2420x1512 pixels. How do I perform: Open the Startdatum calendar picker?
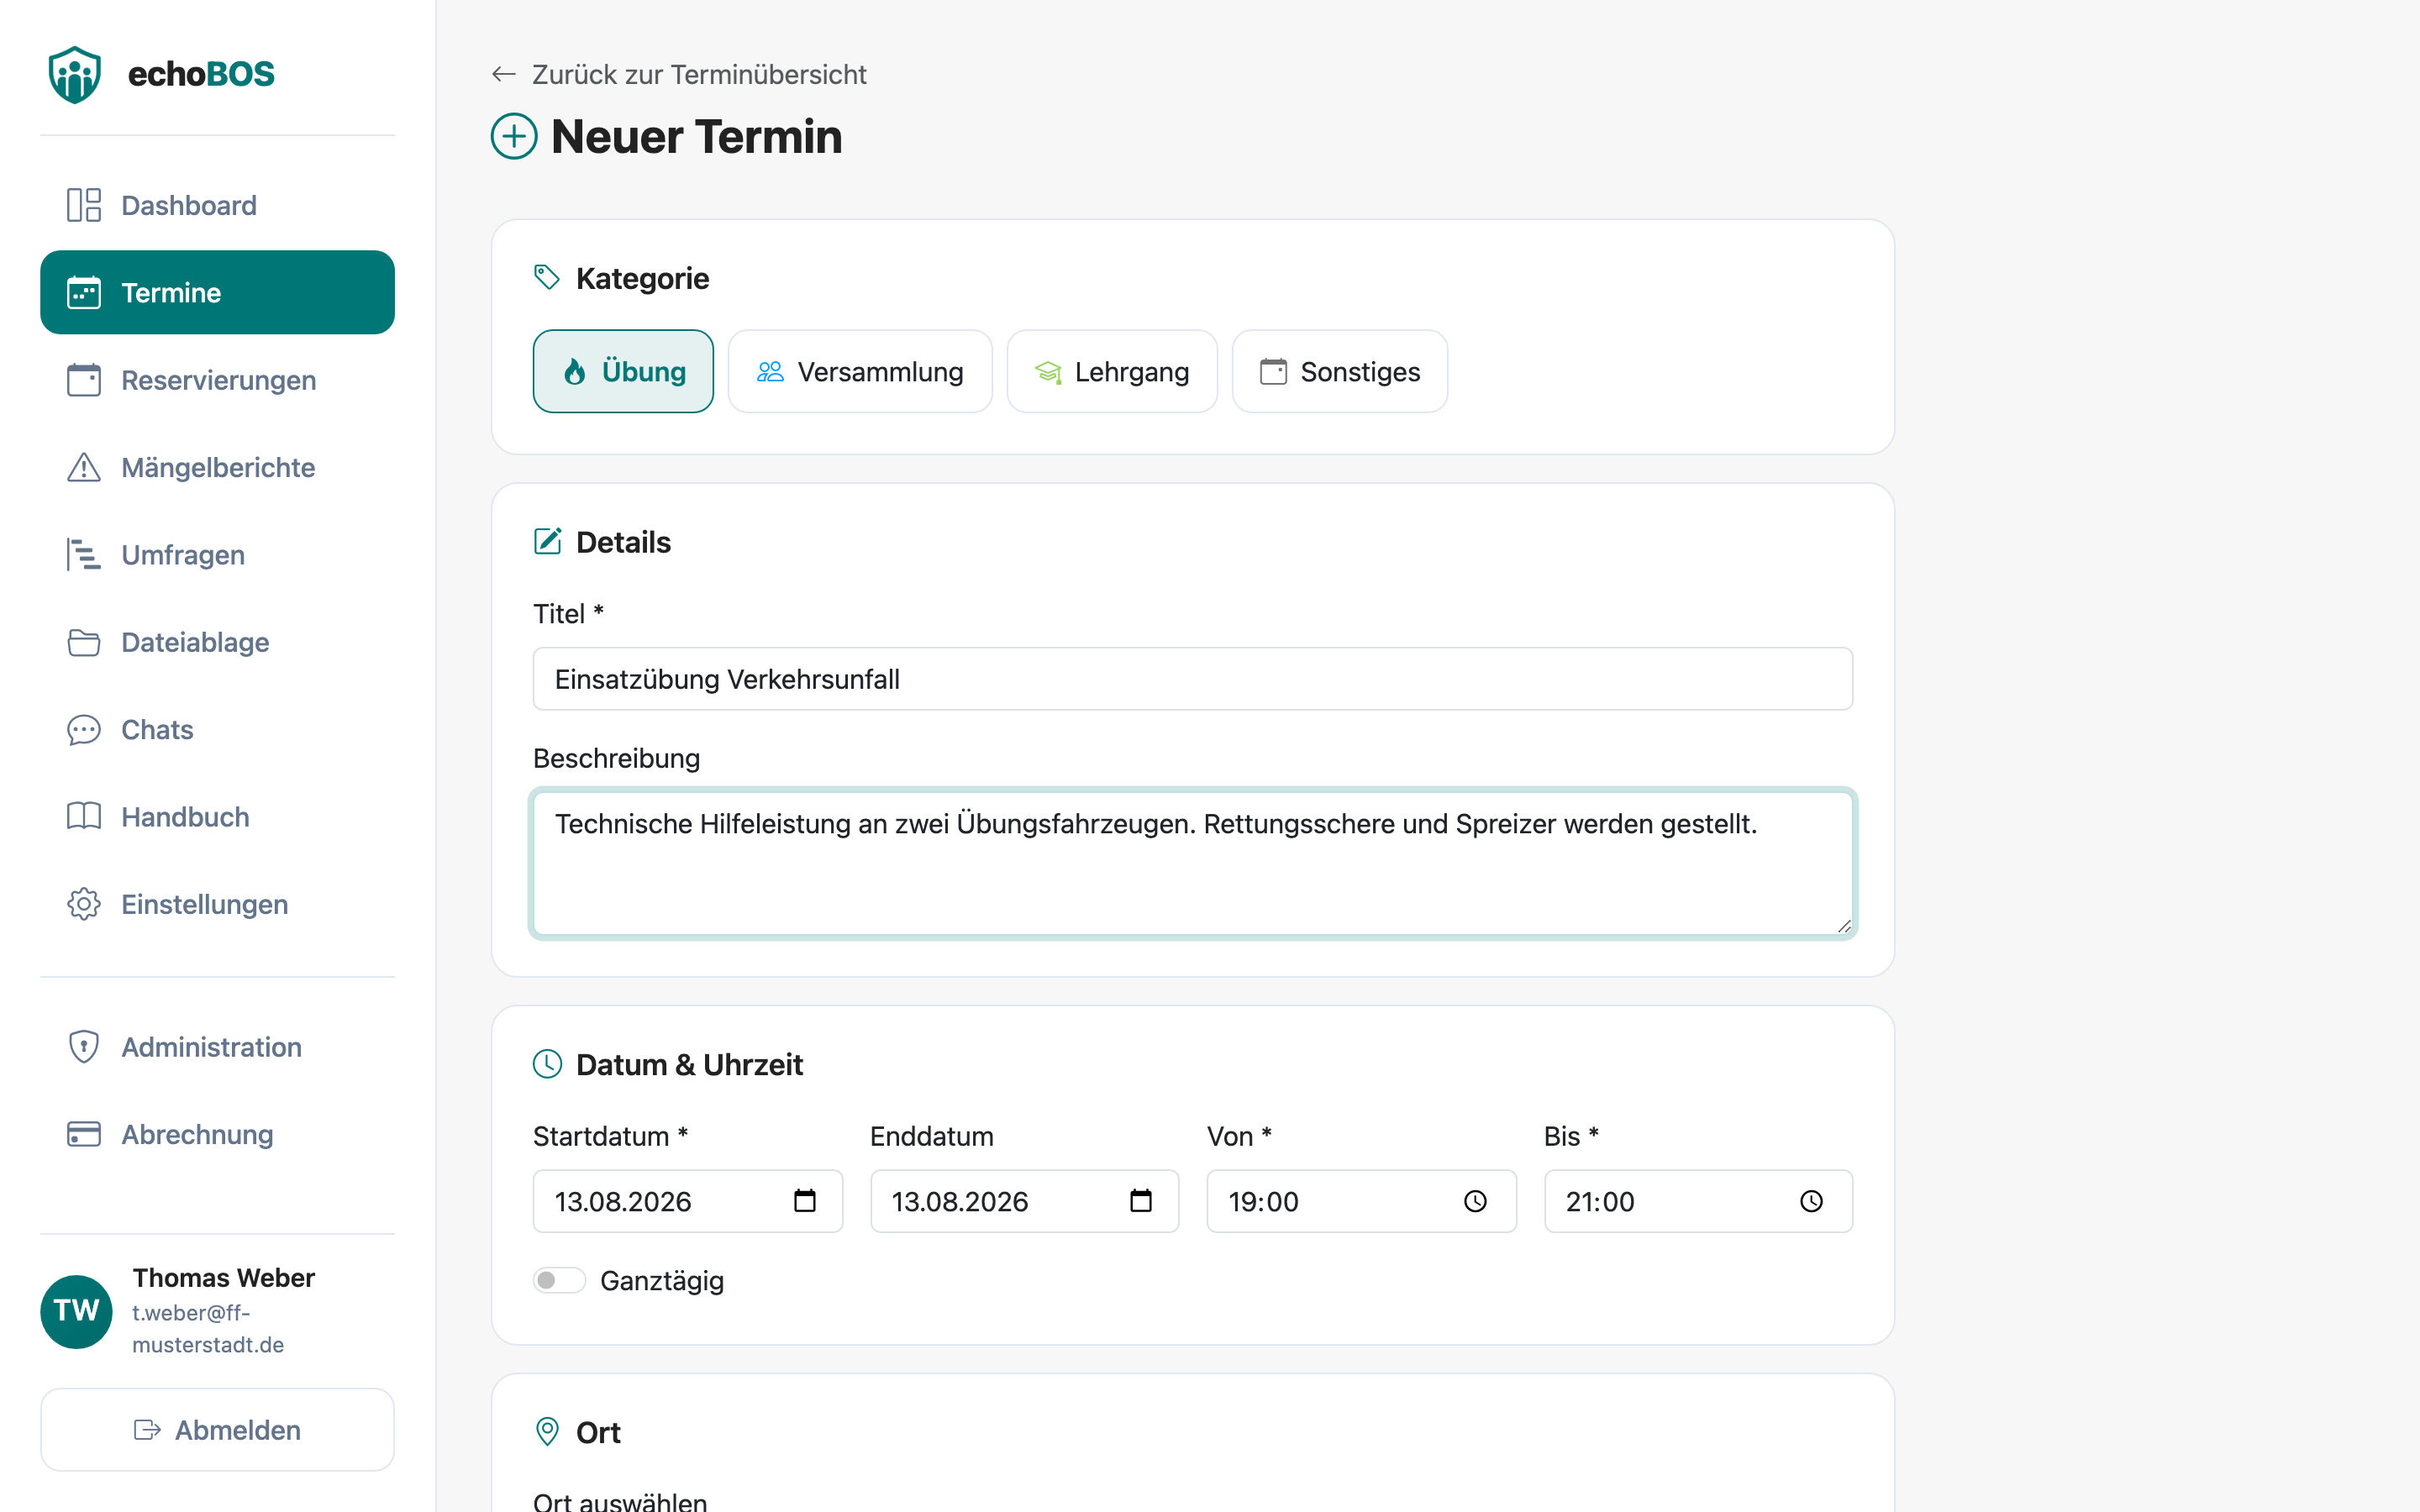tap(805, 1201)
